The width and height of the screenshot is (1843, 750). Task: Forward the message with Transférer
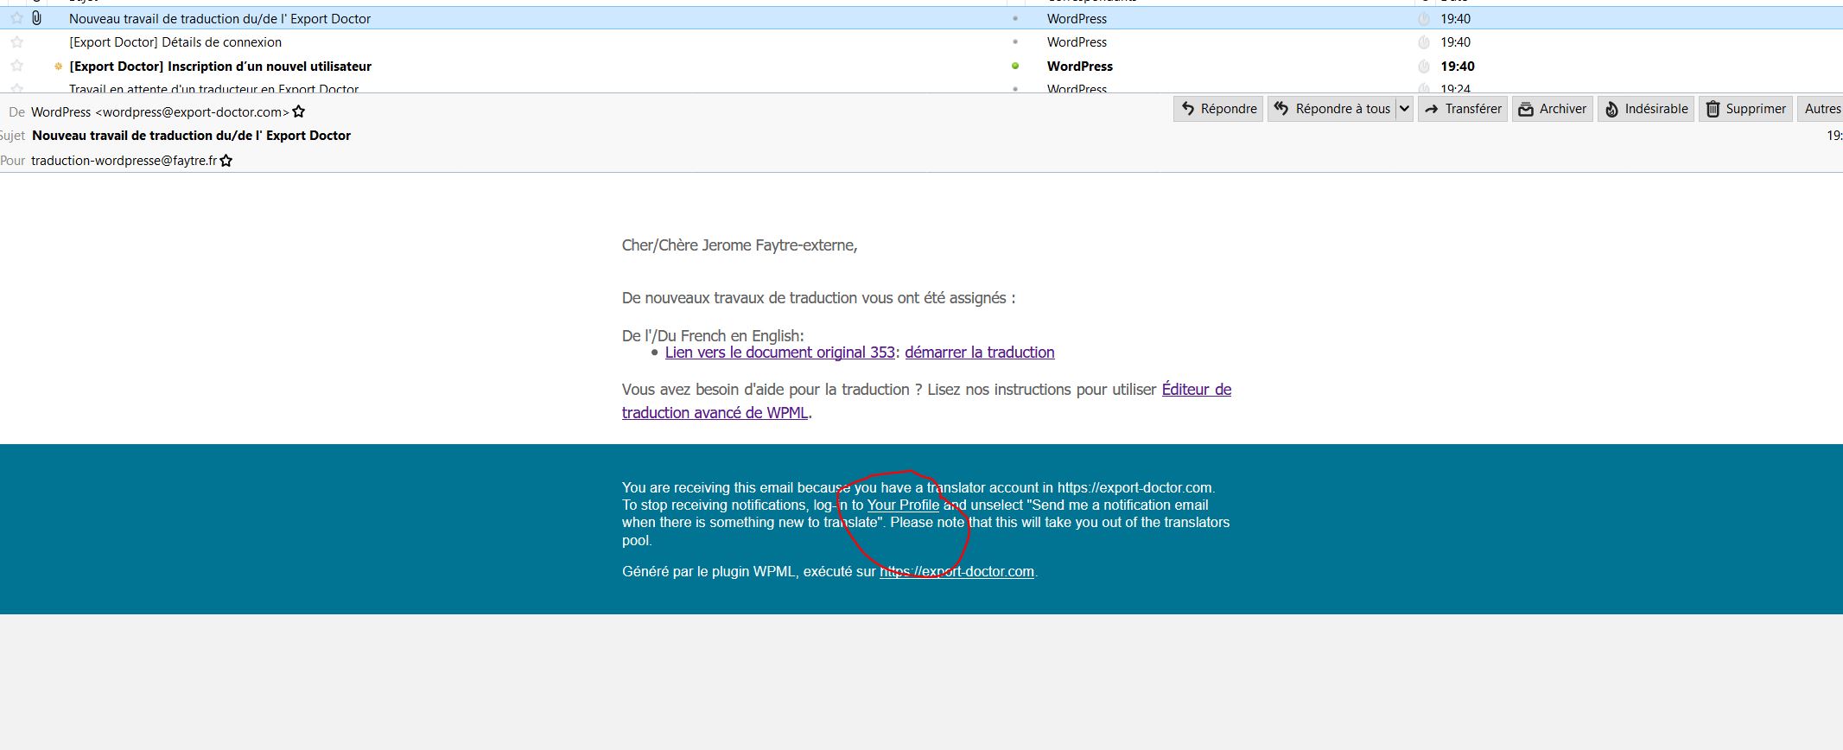coord(1463,109)
